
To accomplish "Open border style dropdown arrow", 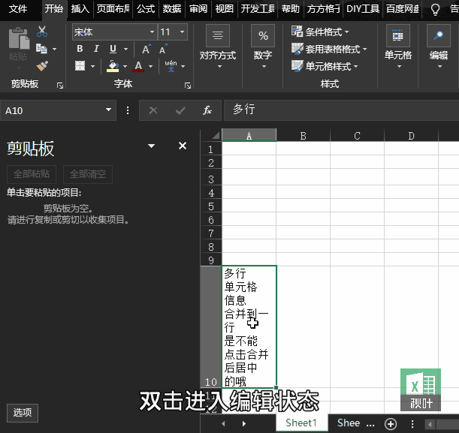I will [x=93, y=66].
